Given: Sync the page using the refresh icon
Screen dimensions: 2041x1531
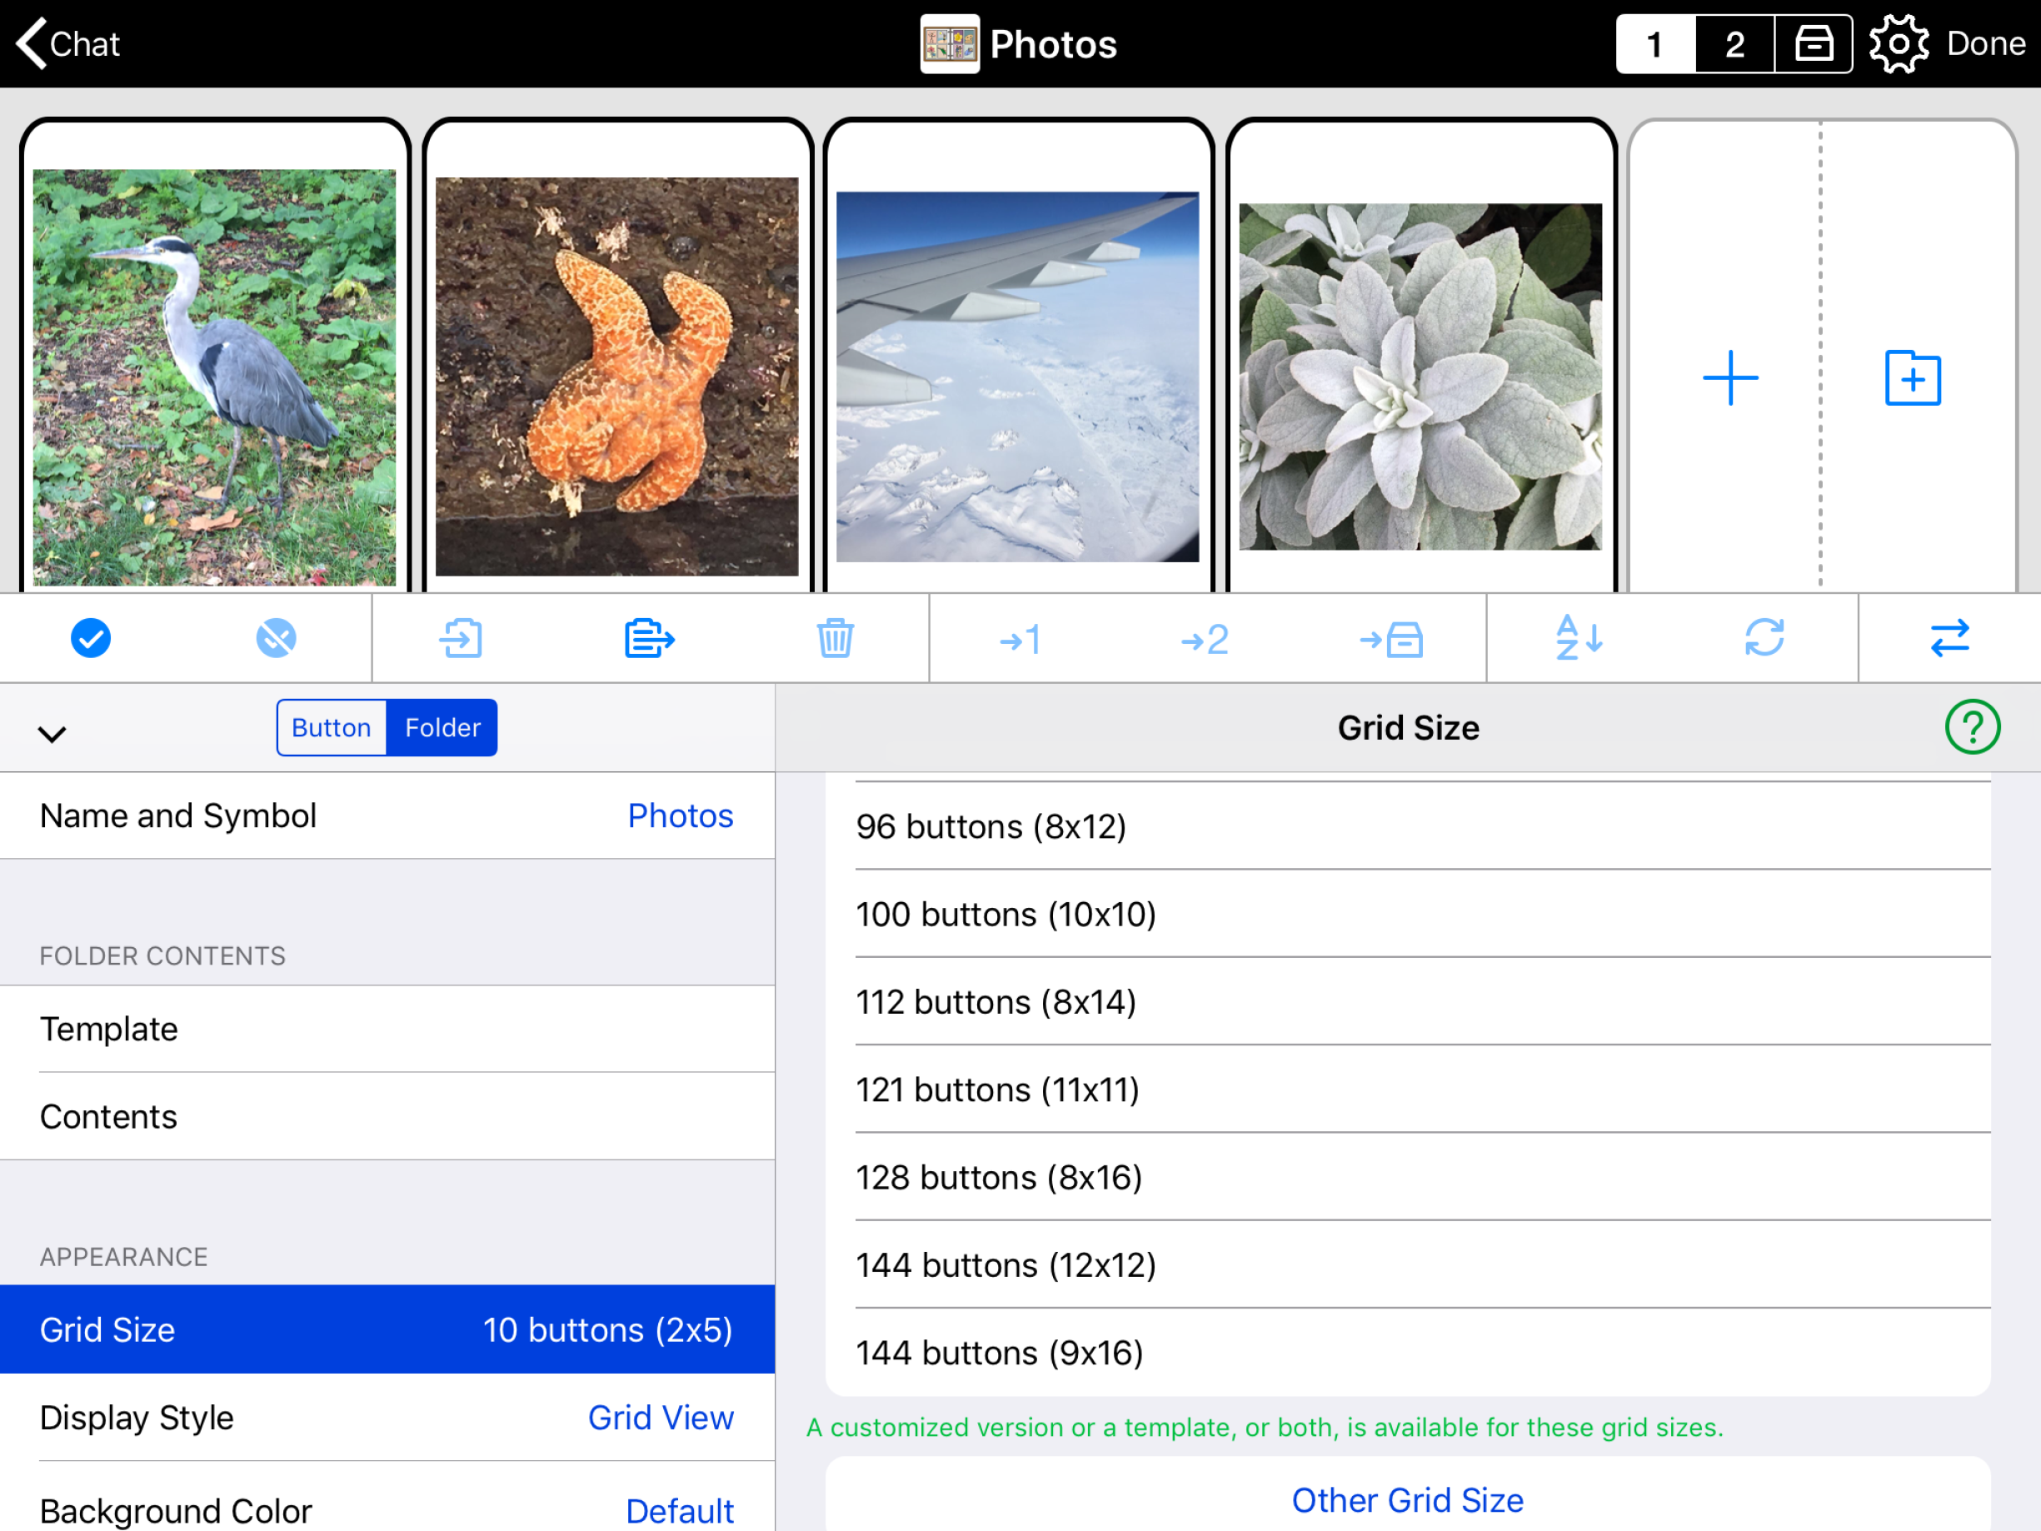Looking at the screenshot, I should click(x=1764, y=638).
